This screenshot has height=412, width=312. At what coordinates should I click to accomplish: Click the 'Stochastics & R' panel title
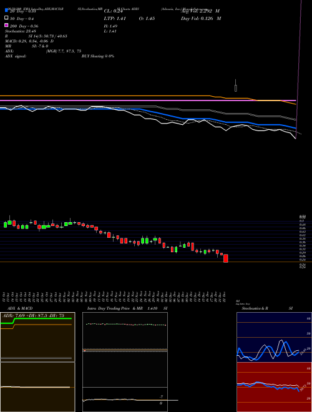(x=255, y=308)
